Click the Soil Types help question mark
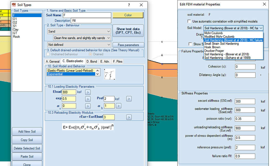Viewport: 271px width, 166px height. point(129,5)
